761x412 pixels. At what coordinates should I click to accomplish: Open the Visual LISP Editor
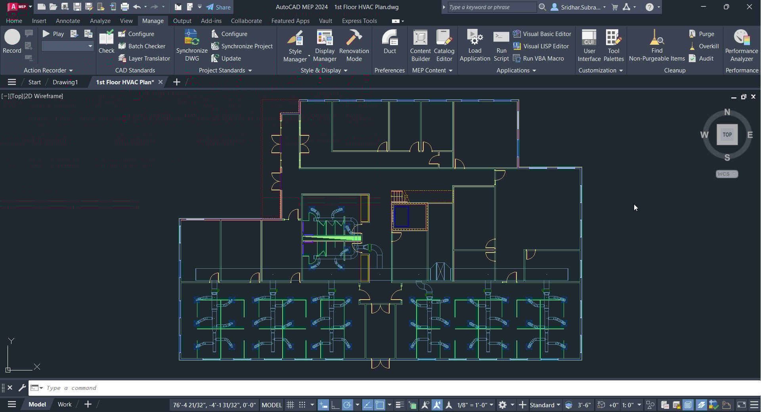541,46
